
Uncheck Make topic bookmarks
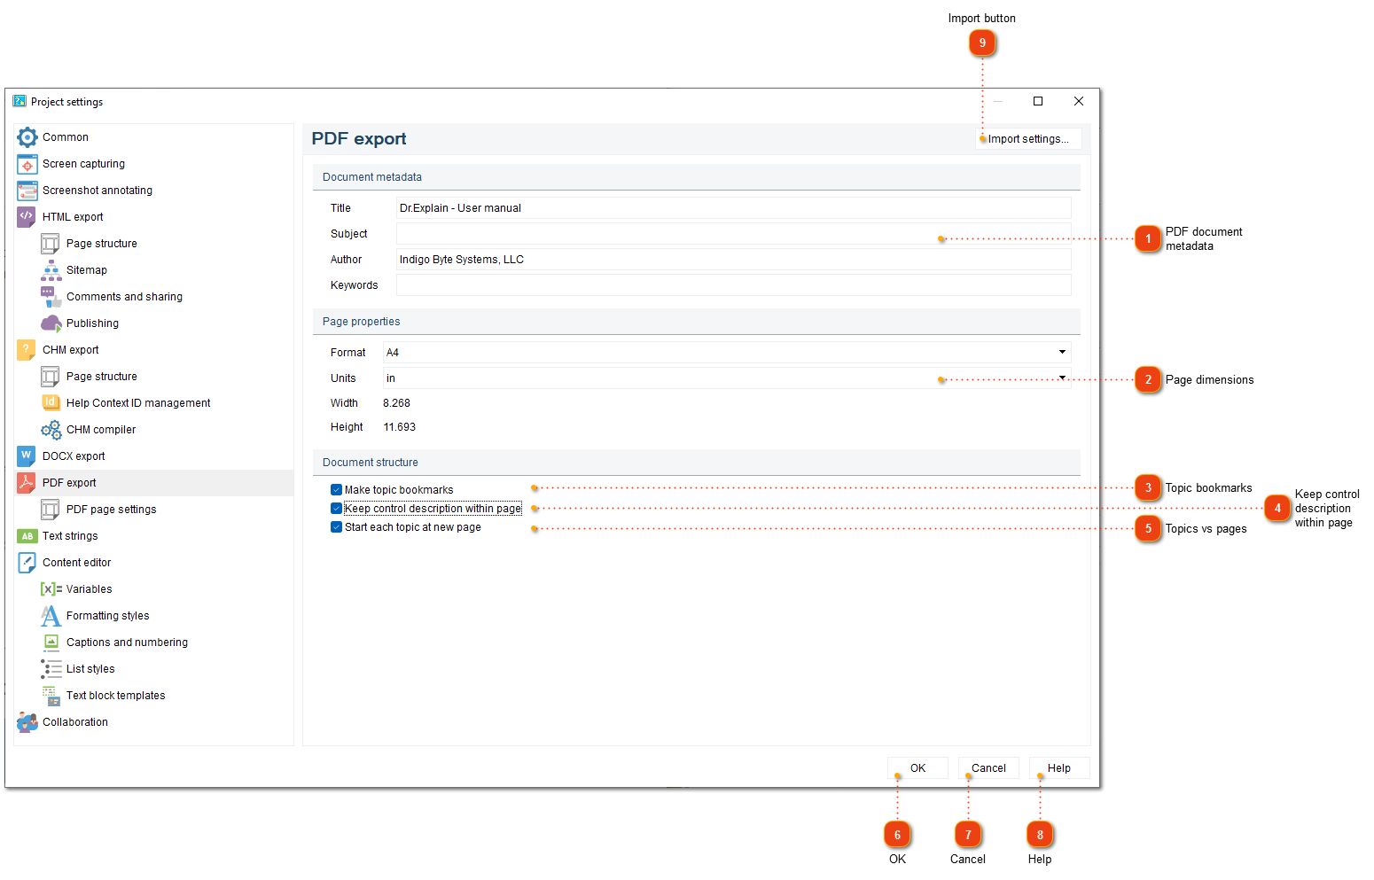(336, 488)
